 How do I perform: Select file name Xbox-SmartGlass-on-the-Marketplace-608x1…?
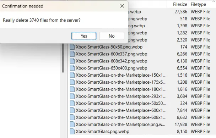pos(120,117)
